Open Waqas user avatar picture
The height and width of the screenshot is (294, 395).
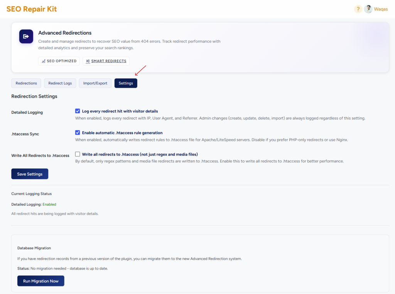pos(368,9)
